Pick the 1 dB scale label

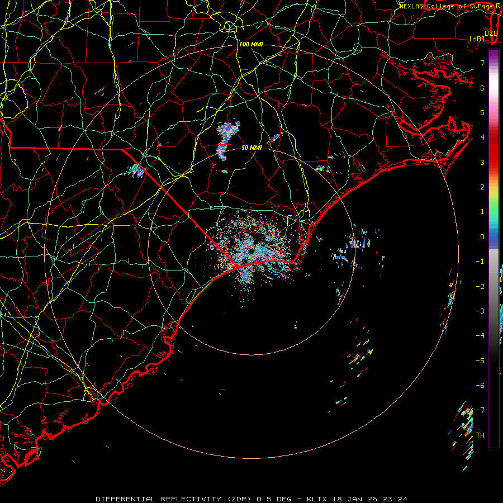[x=482, y=212]
